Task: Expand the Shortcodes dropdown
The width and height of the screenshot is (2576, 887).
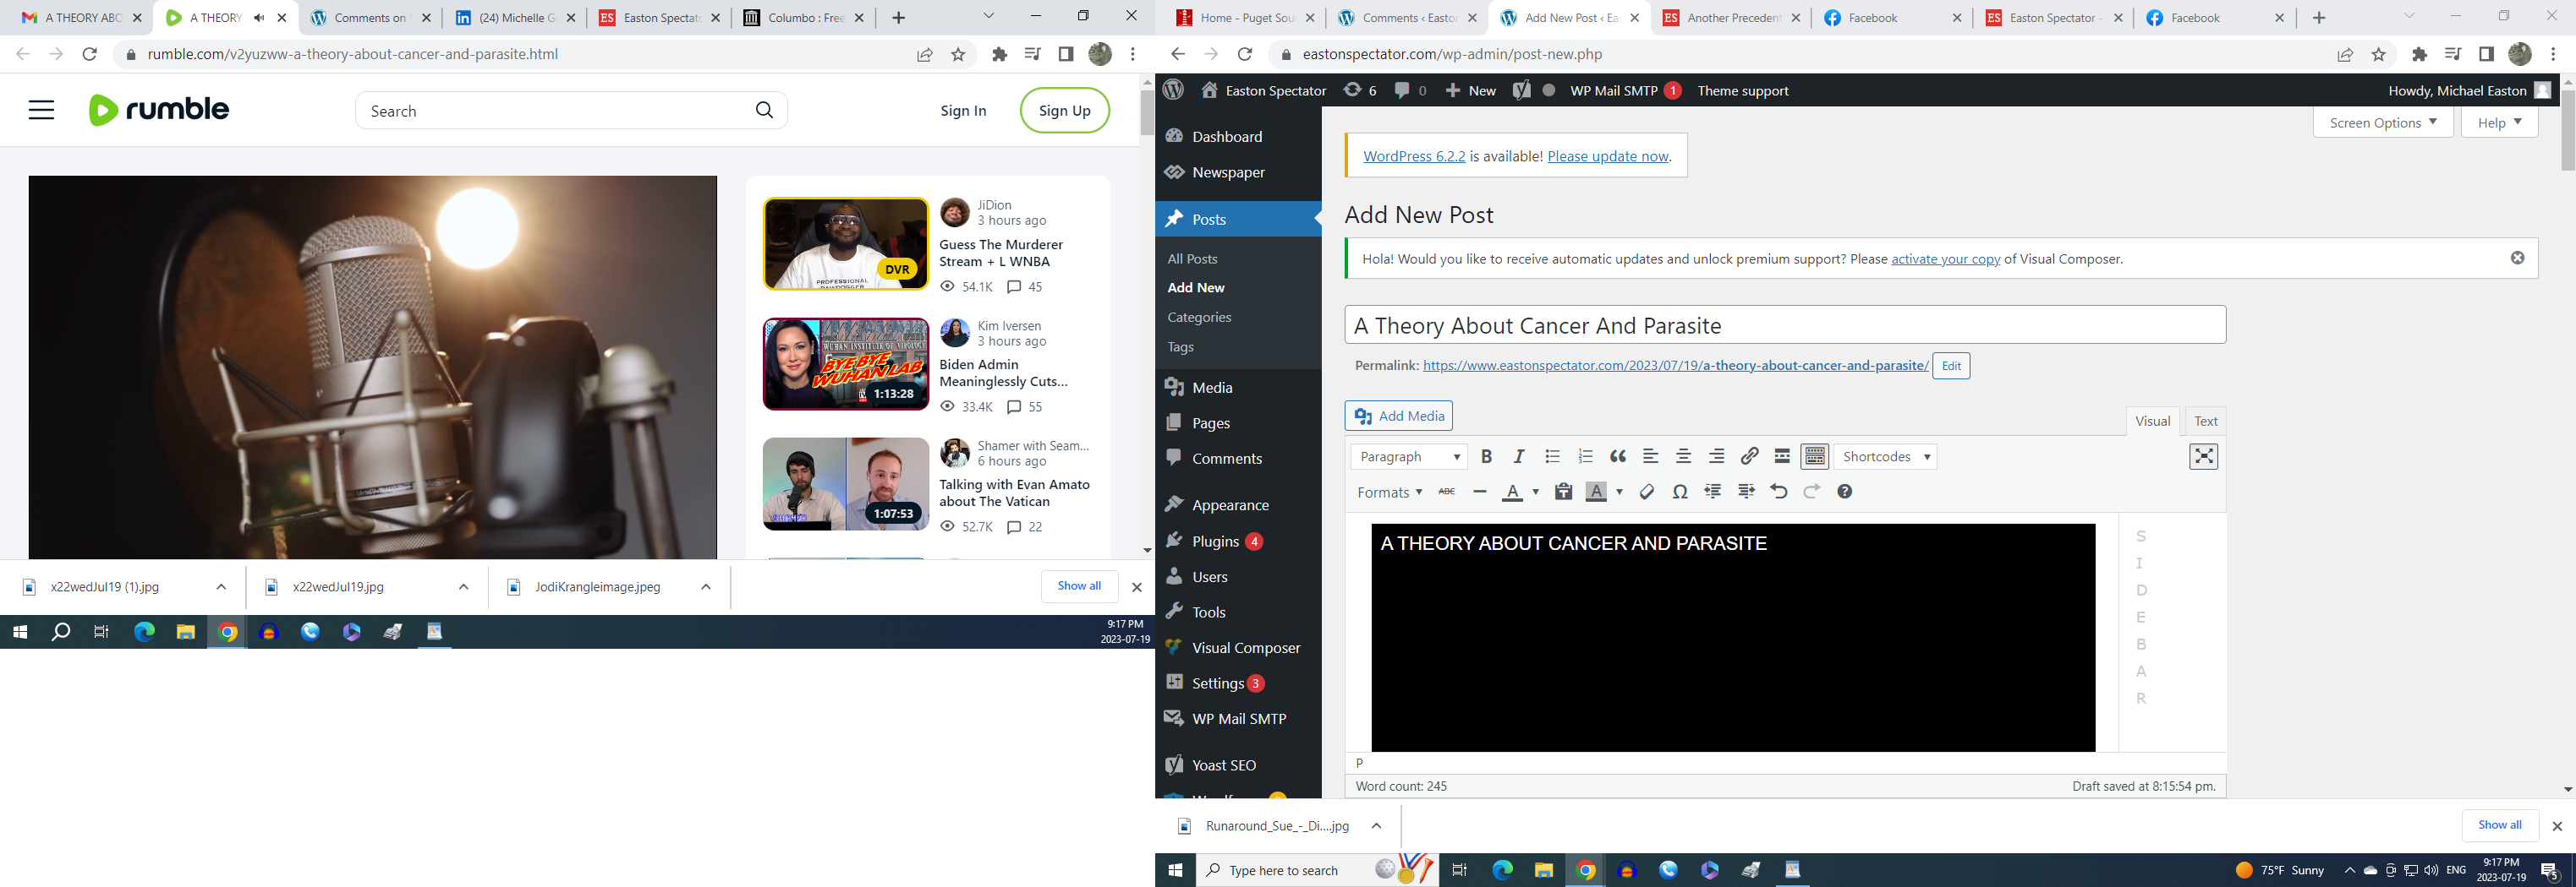Action: click(x=1885, y=456)
